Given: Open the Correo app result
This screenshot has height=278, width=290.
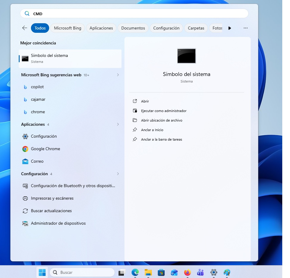Looking at the screenshot, I should [70, 161].
